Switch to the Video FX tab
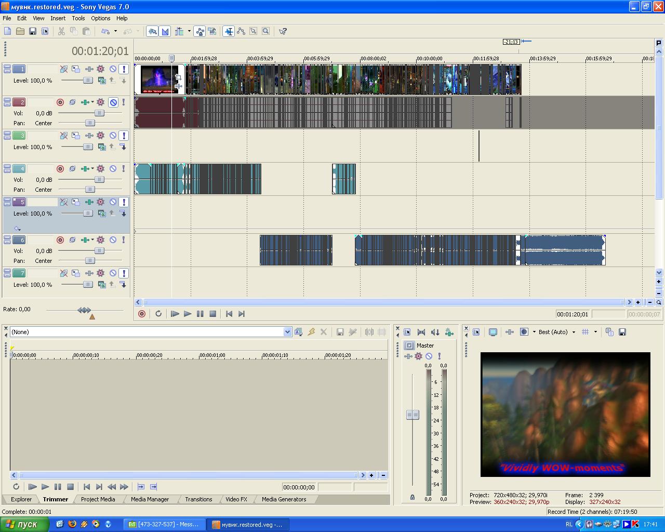Screen dimensions: 665x532 [236, 499]
